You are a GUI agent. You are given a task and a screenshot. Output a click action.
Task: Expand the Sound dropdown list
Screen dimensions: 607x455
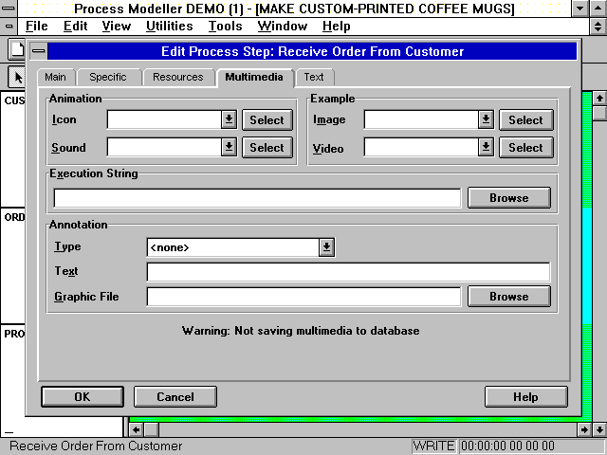[x=229, y=147]
